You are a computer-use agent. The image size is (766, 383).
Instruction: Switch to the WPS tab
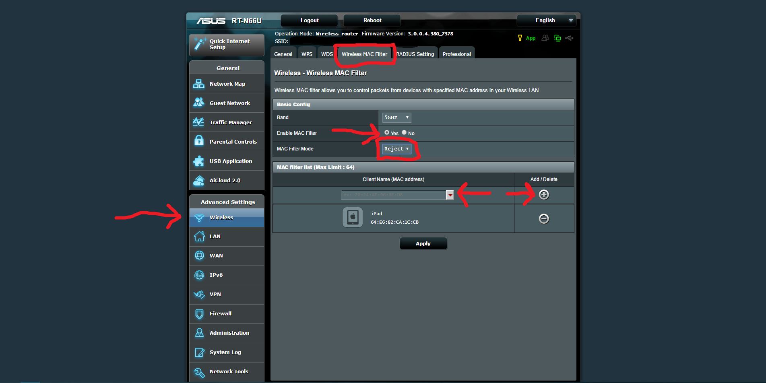tap(307, 54)
